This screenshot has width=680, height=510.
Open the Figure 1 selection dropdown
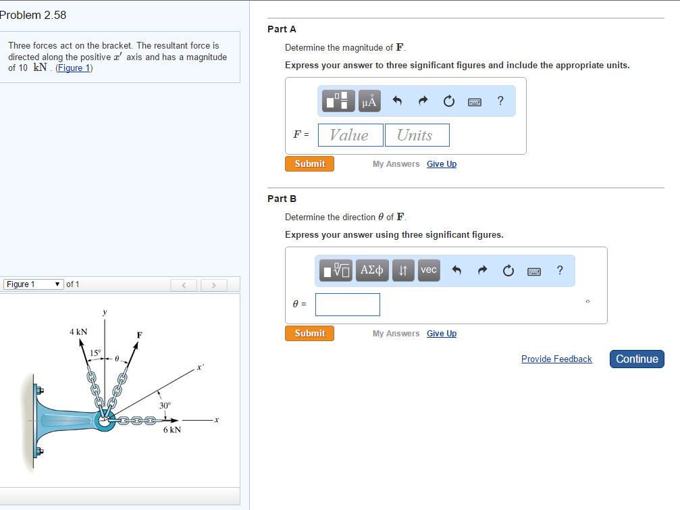point(33,284)
